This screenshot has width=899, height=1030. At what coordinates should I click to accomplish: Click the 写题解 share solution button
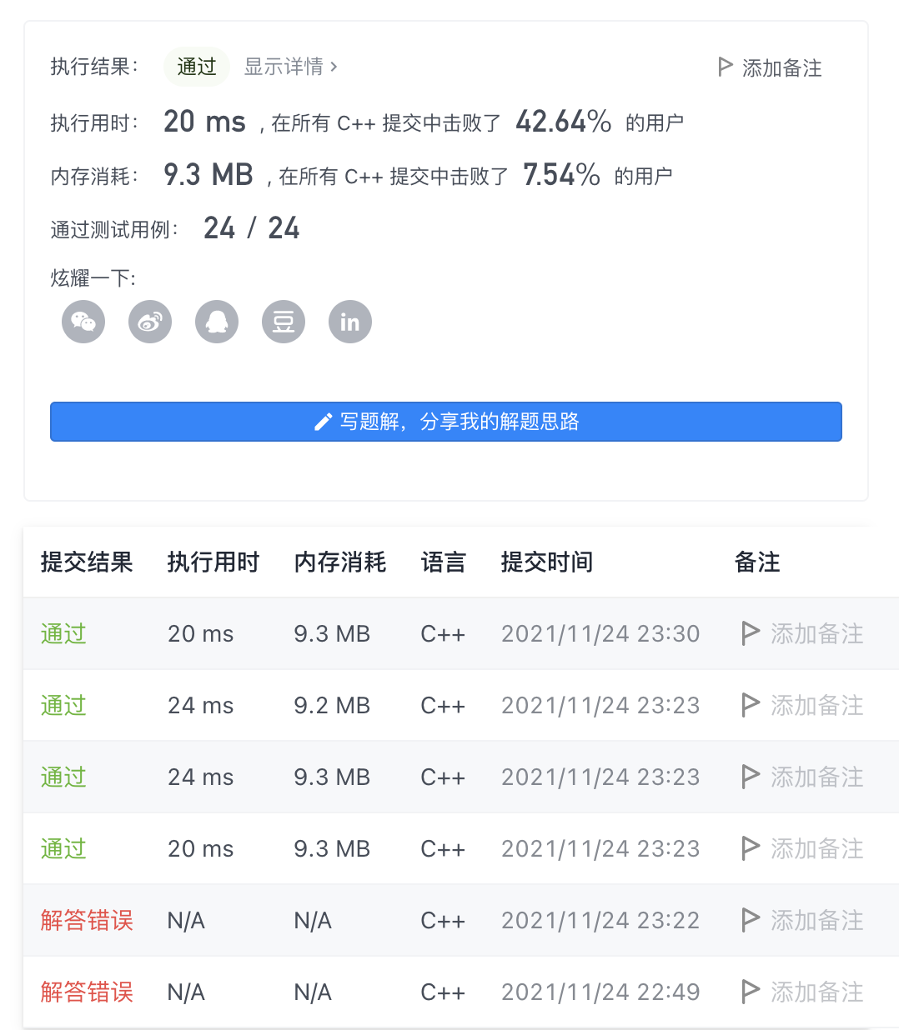click(x=445, y=422)
